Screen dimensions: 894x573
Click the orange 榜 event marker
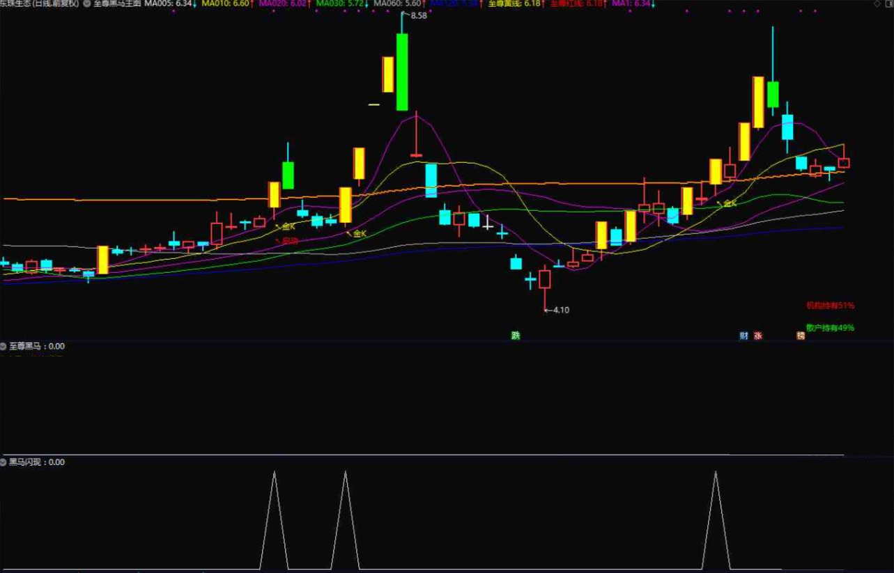tap(801, 336)
